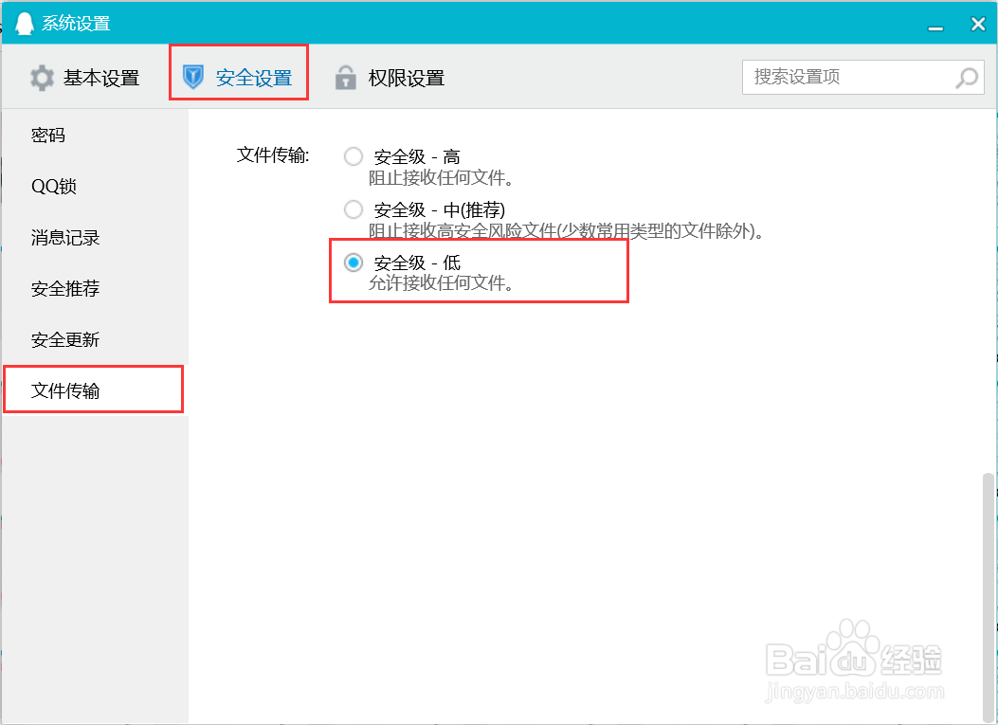Click the blue shield icon of 安全设置

point(192,77)
